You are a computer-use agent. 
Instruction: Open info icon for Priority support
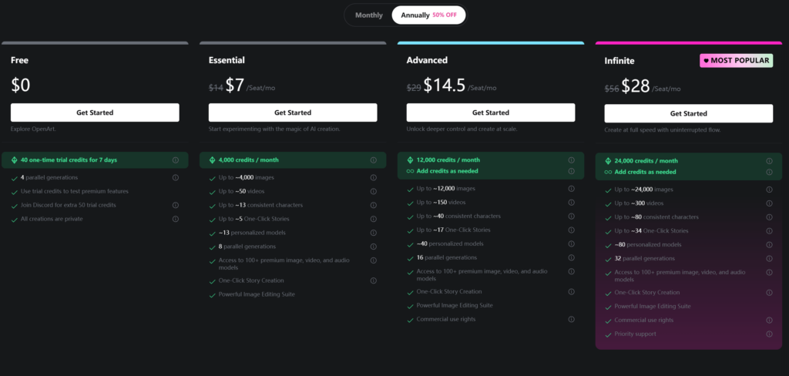(770, 334)
